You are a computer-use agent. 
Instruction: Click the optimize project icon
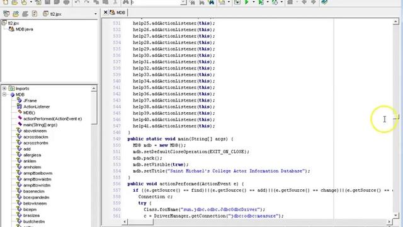tap(275, 3)
